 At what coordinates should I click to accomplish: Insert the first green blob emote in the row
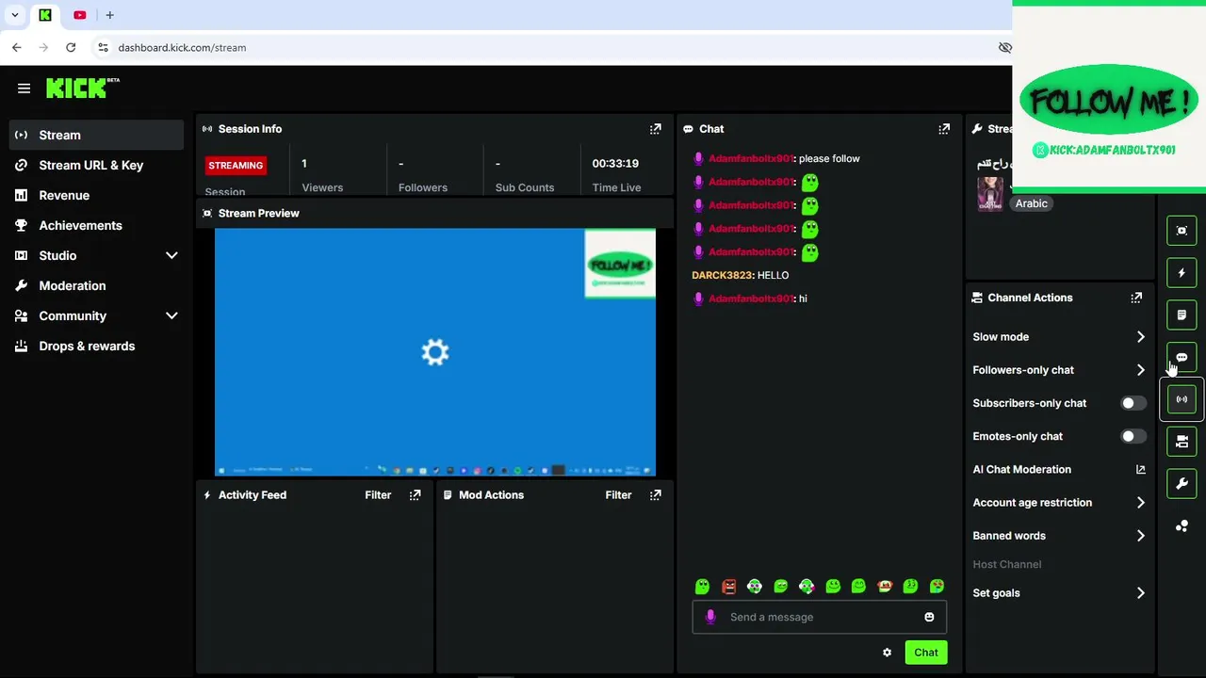(702, 587)
